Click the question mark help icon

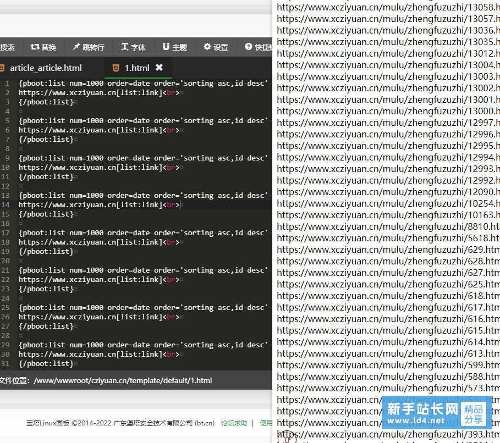point(249,47)
